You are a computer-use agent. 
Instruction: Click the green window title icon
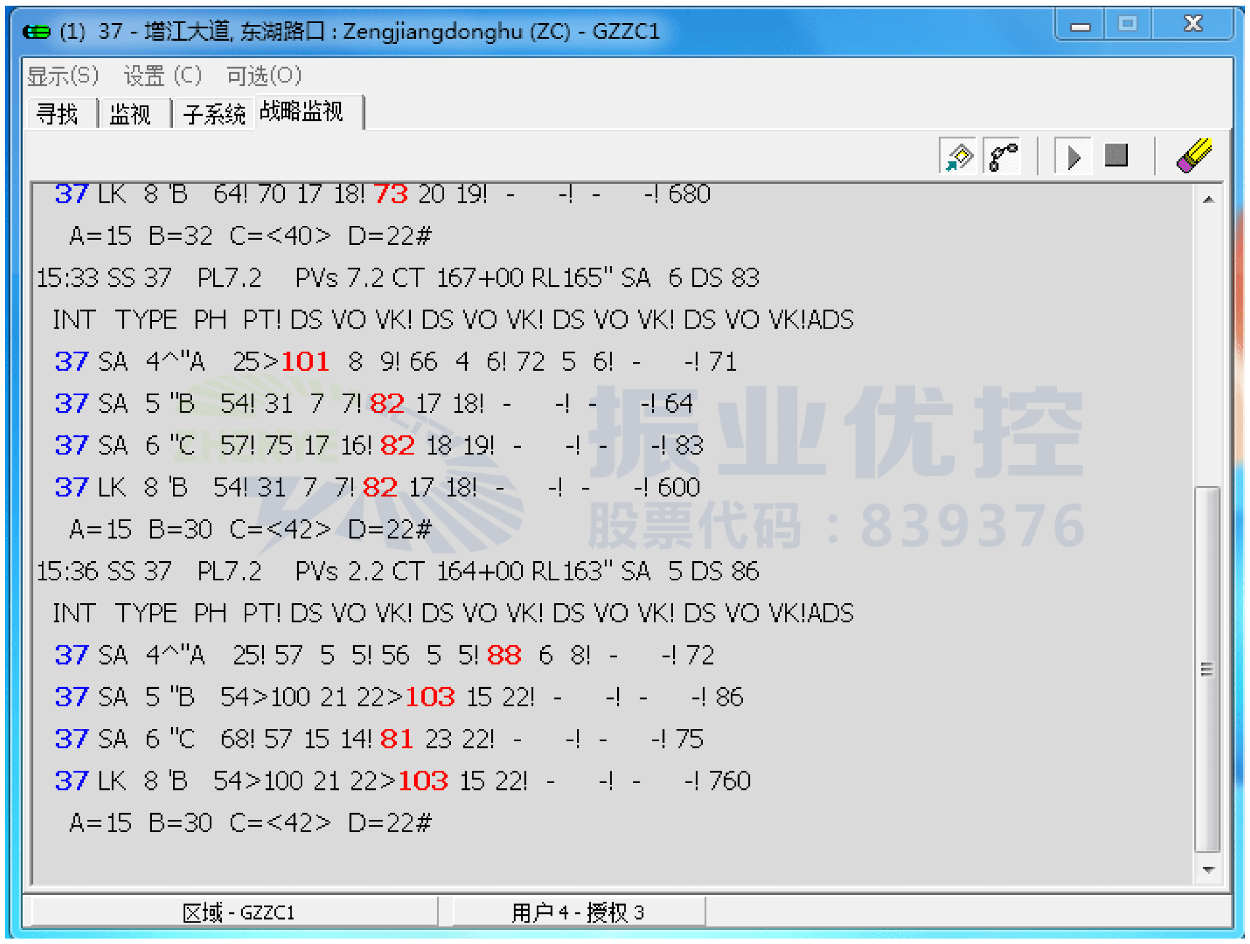pos(37,32)
